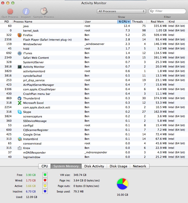Switch to the Network tab
Screen dimensions: 188x203
[x=140, y=166]
